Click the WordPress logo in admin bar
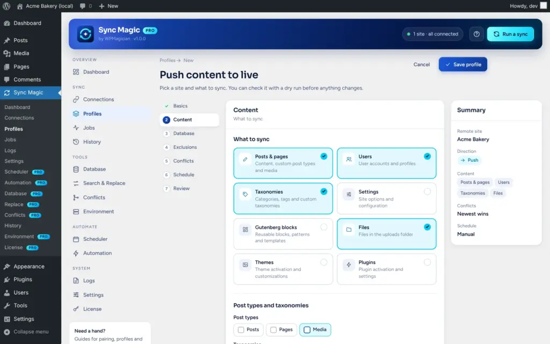This screenshot has width=550, height=344. (x=6, y=6)
